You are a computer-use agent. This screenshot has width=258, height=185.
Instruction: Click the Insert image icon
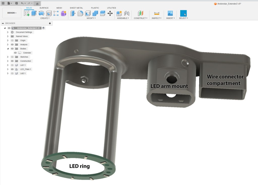(170, 13)
